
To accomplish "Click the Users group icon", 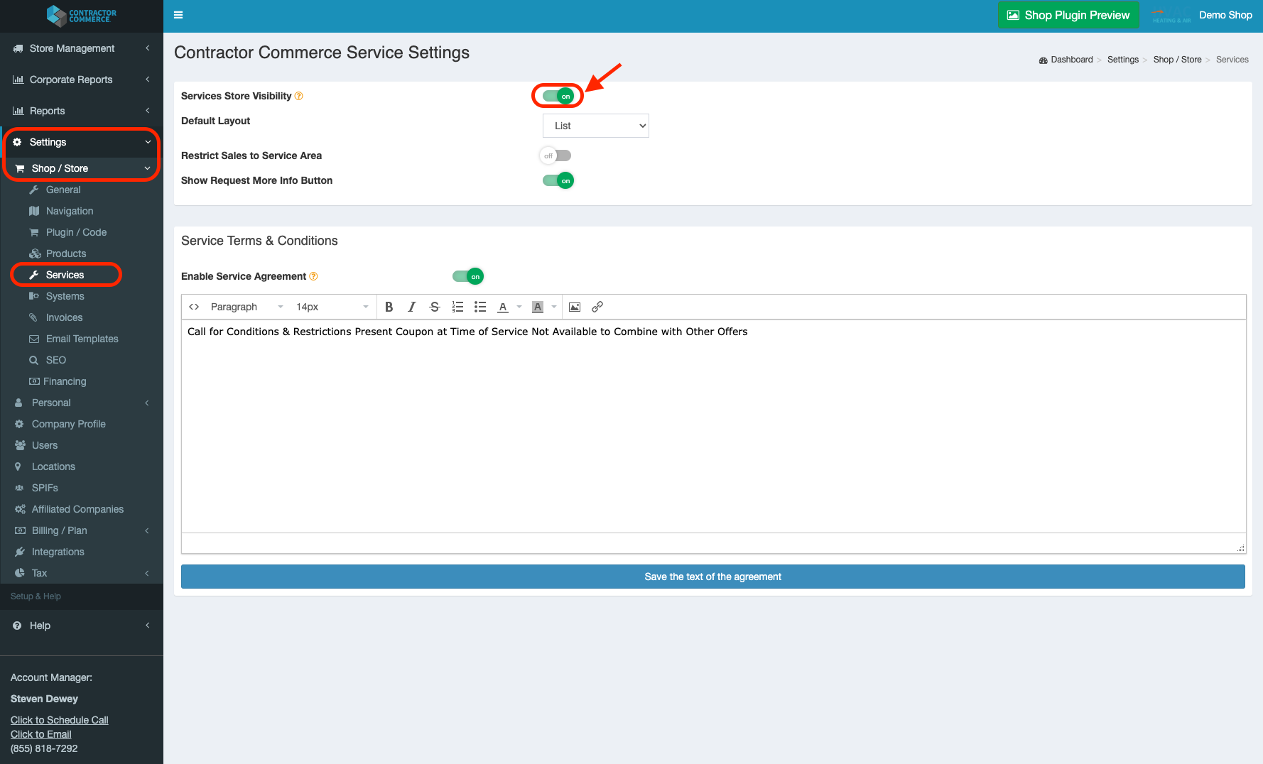I will point(20,445).
